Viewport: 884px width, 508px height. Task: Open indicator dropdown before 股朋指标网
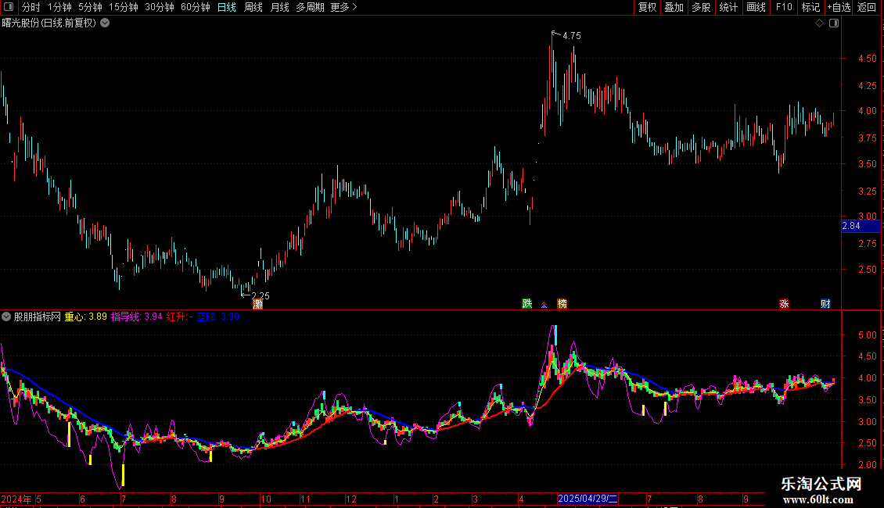tap(6, 317)
